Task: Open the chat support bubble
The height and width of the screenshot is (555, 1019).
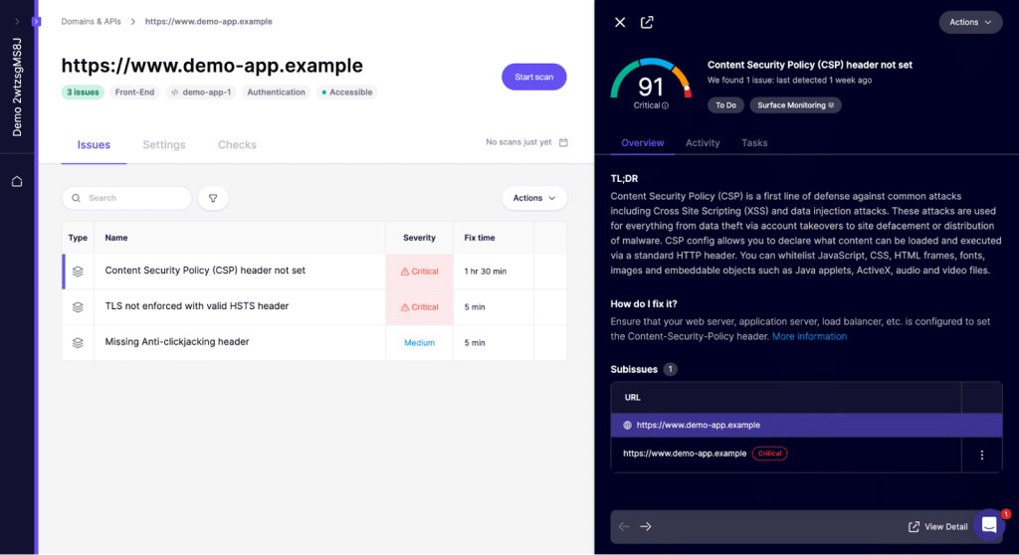Action: coord(988,525)
